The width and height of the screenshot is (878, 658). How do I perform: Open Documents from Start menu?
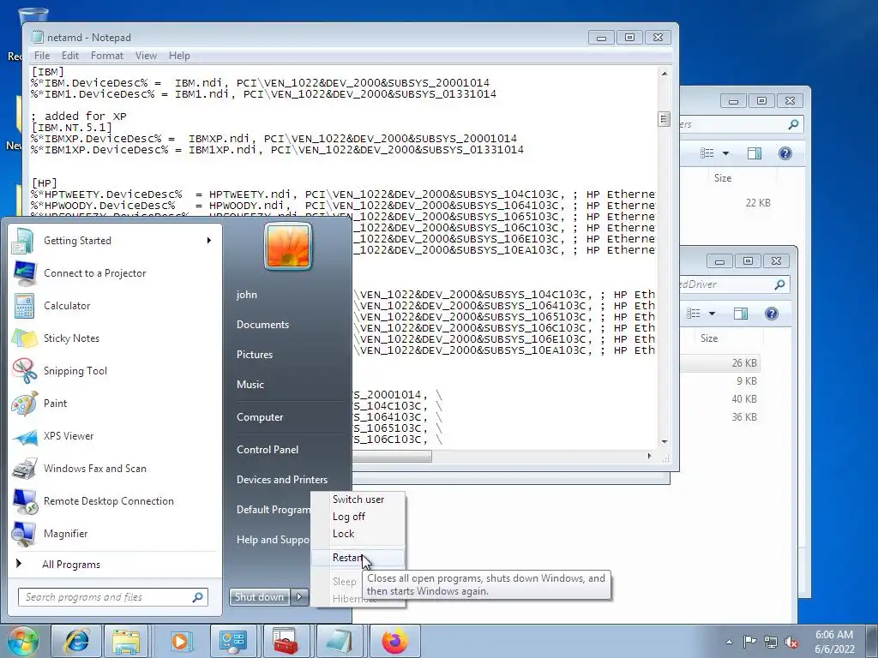262,325
